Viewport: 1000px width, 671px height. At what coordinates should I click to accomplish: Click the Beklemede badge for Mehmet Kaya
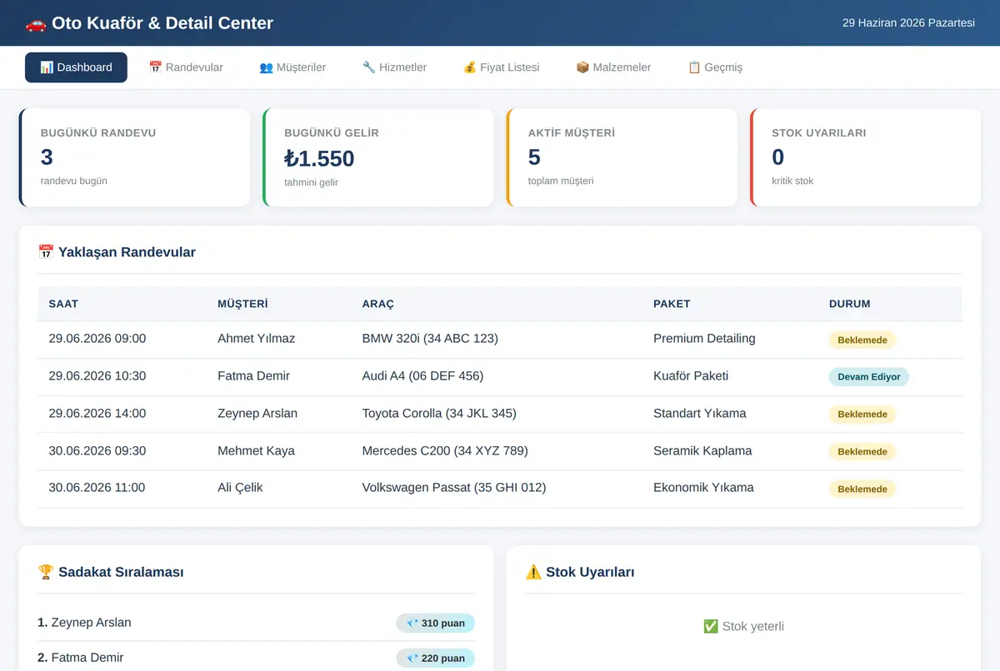click(x=862, y=452)
